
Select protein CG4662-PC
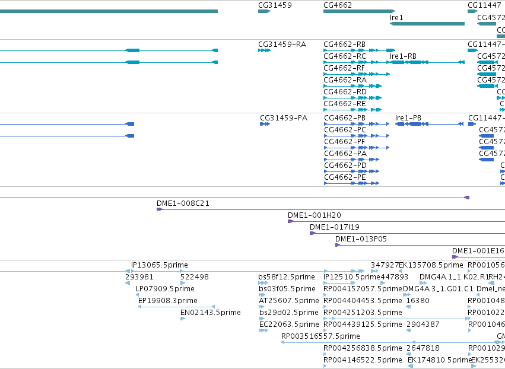345,130
